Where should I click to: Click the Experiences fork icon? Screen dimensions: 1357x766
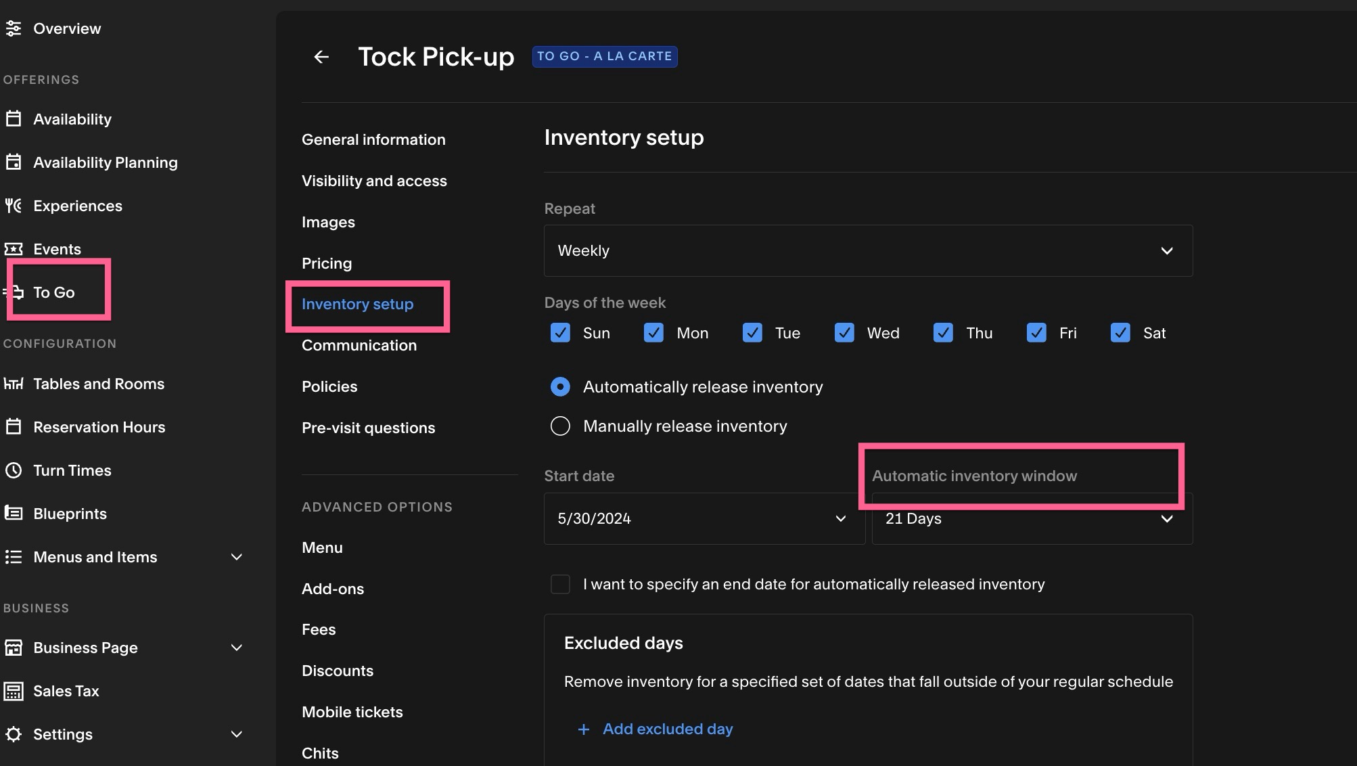[x=14, y=206]
